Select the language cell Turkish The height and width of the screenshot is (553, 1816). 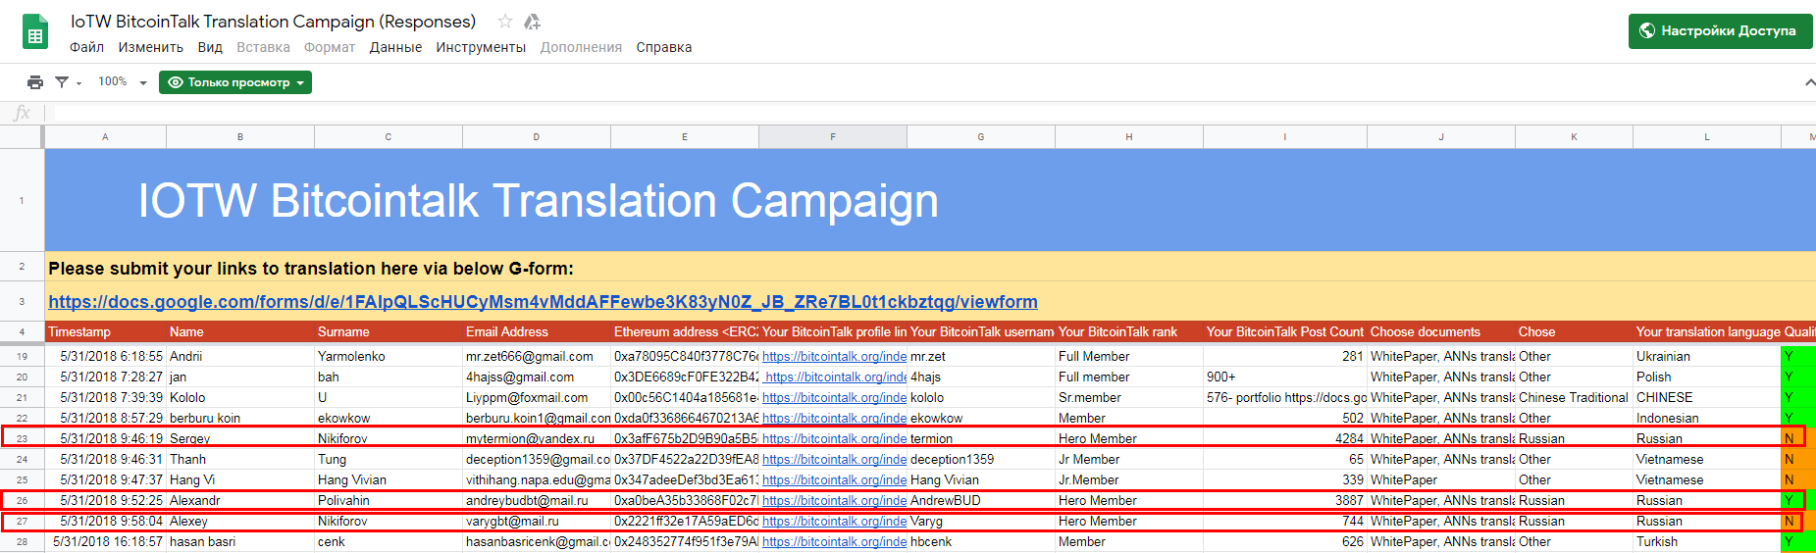pyautogui.click(x=1707, y=541)
